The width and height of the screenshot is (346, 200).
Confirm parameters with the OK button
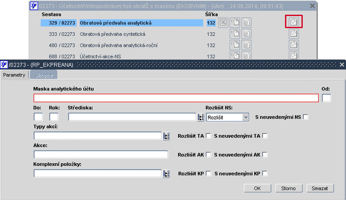257,188
